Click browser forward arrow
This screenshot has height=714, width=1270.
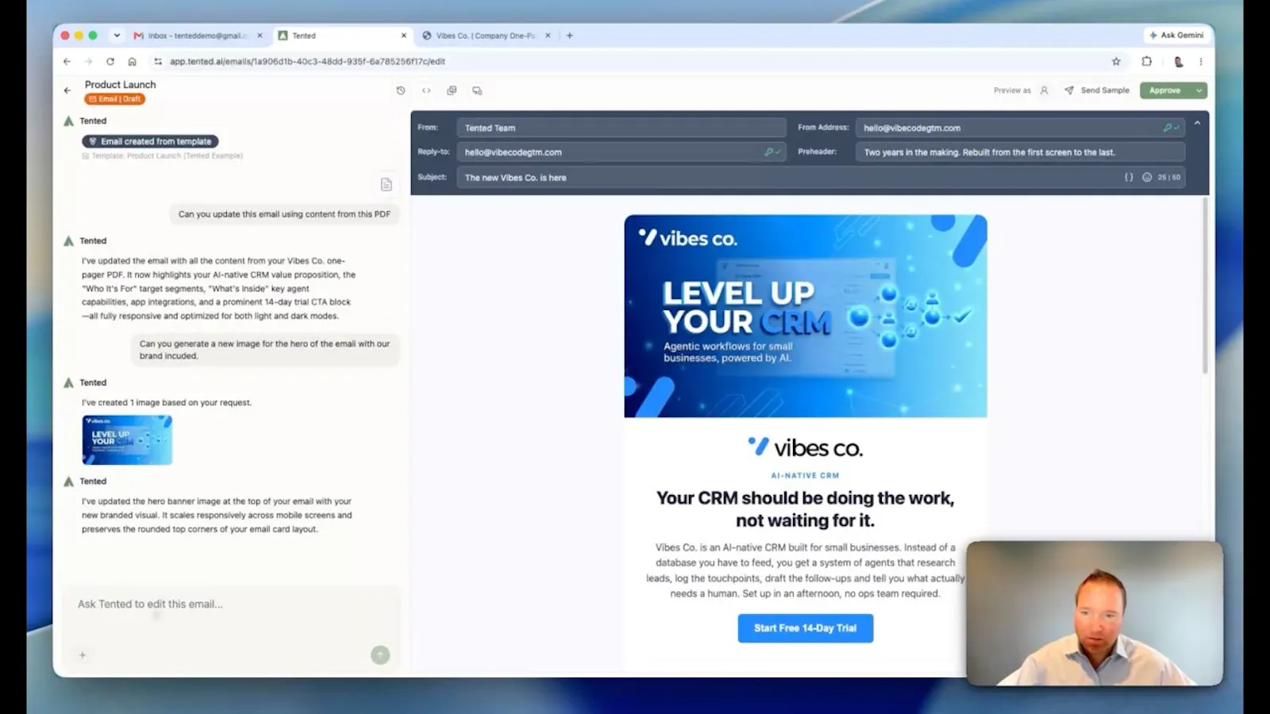click(x=89, y=61)
